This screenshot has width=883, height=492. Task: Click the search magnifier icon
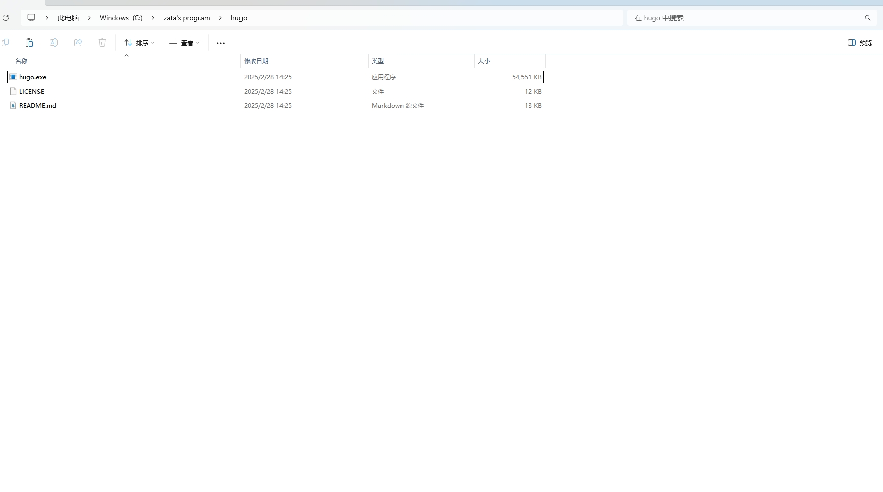pos(868,18)
